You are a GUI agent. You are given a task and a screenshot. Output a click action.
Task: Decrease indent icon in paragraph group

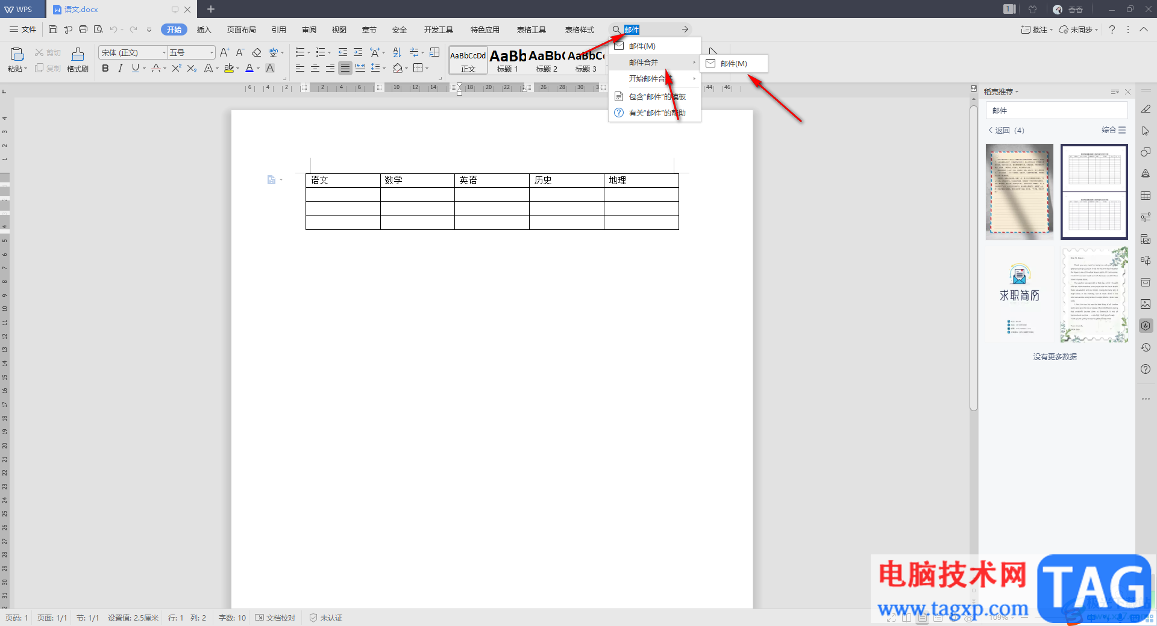(x=343, y=52)
